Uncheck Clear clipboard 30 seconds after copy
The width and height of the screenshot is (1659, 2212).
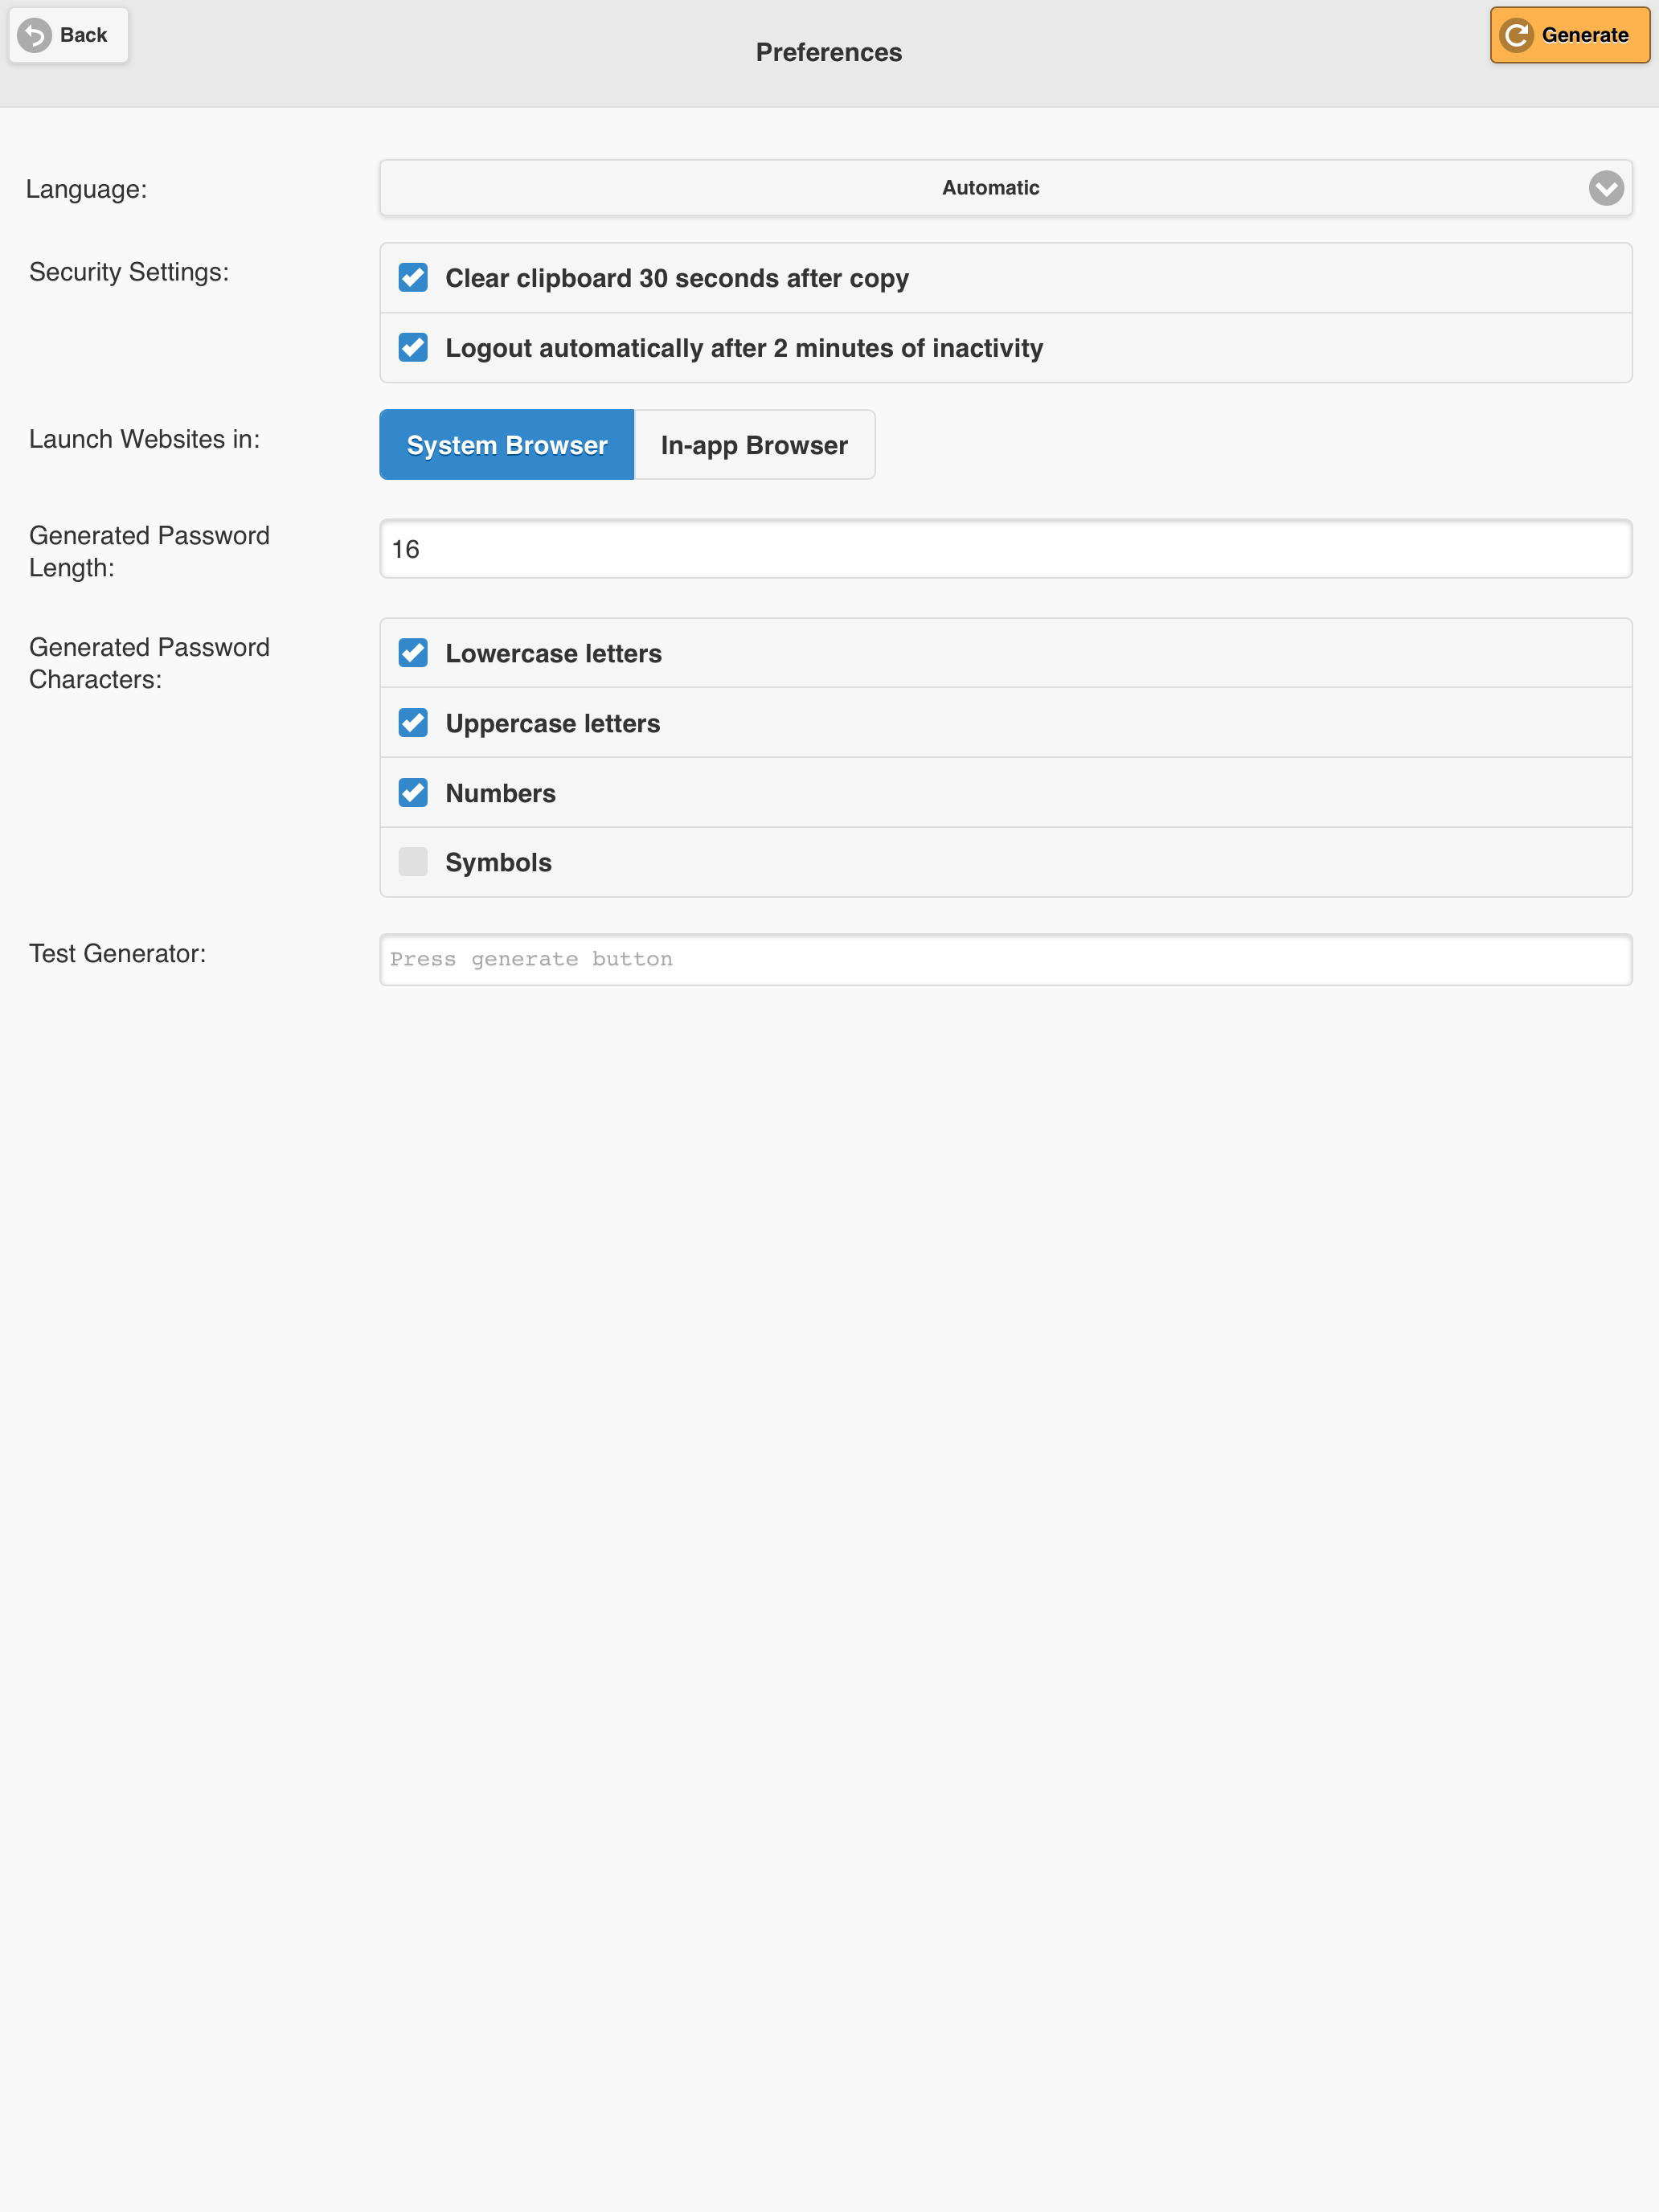[x=413, y=278]
